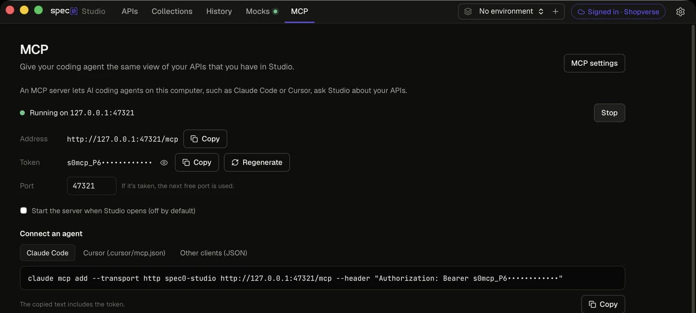Select the MCP tab
Viewport: 696px width, 313px height.
[299, 11]
